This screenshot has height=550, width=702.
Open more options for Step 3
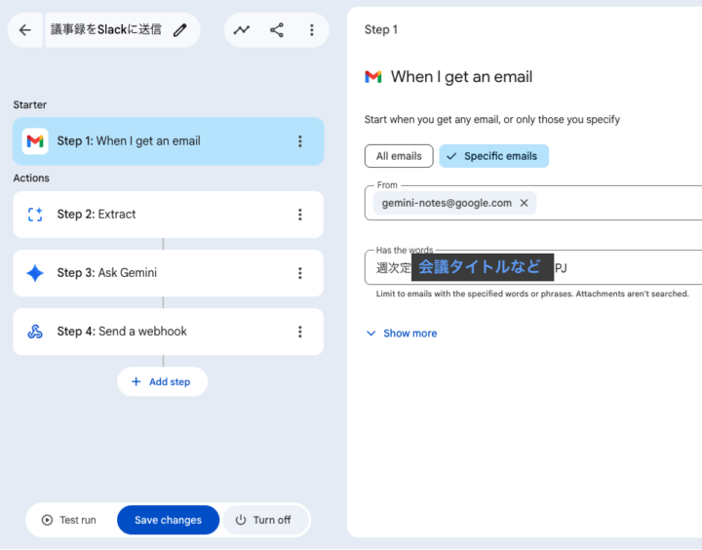(x=299, y=273)
